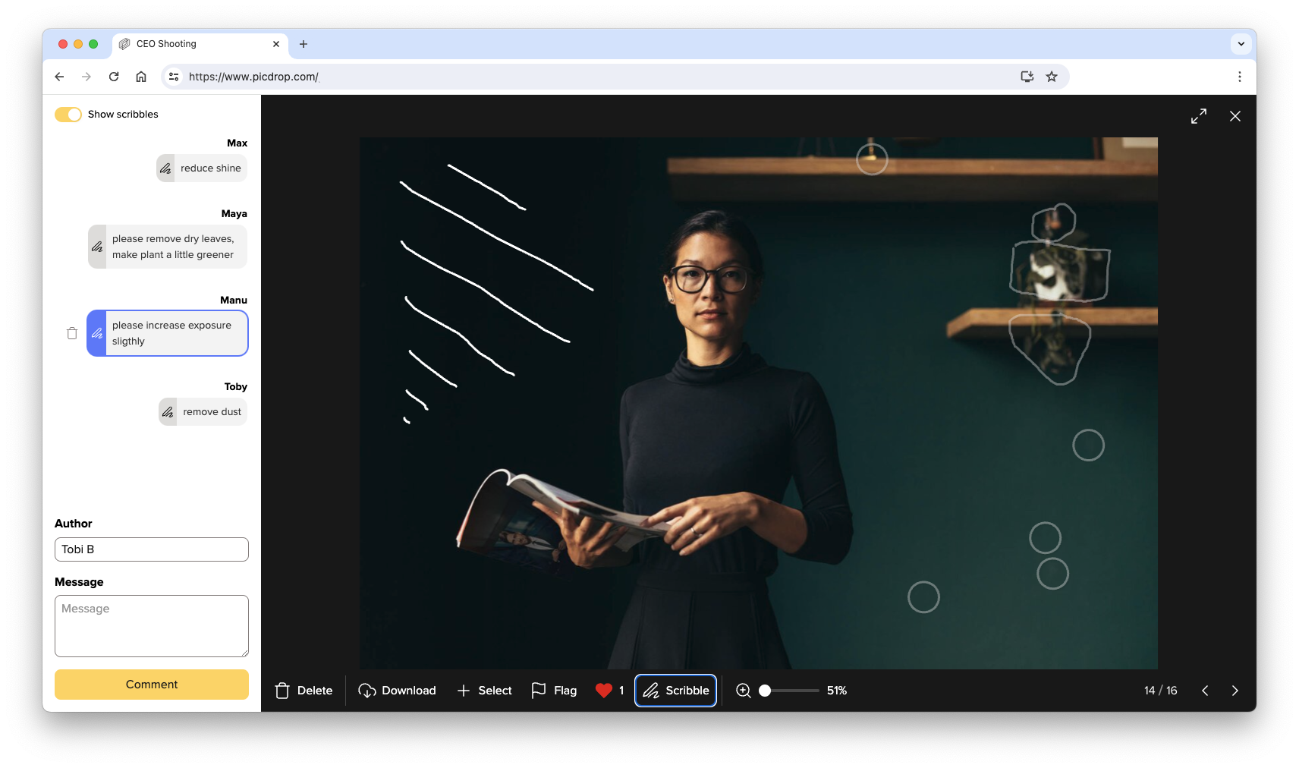Flag this image
This screenshot has height=768, width=1299.
click(x=554, y=691)
